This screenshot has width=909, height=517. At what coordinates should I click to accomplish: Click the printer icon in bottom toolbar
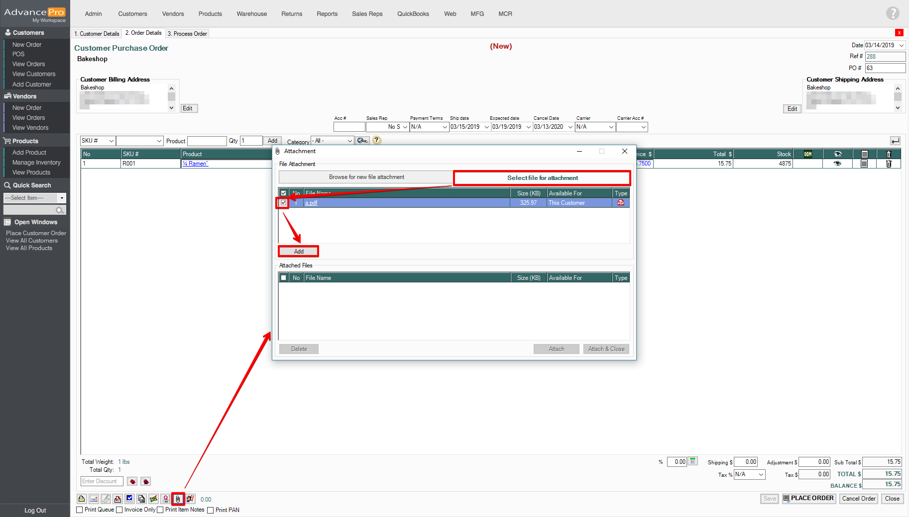point(82,499)
